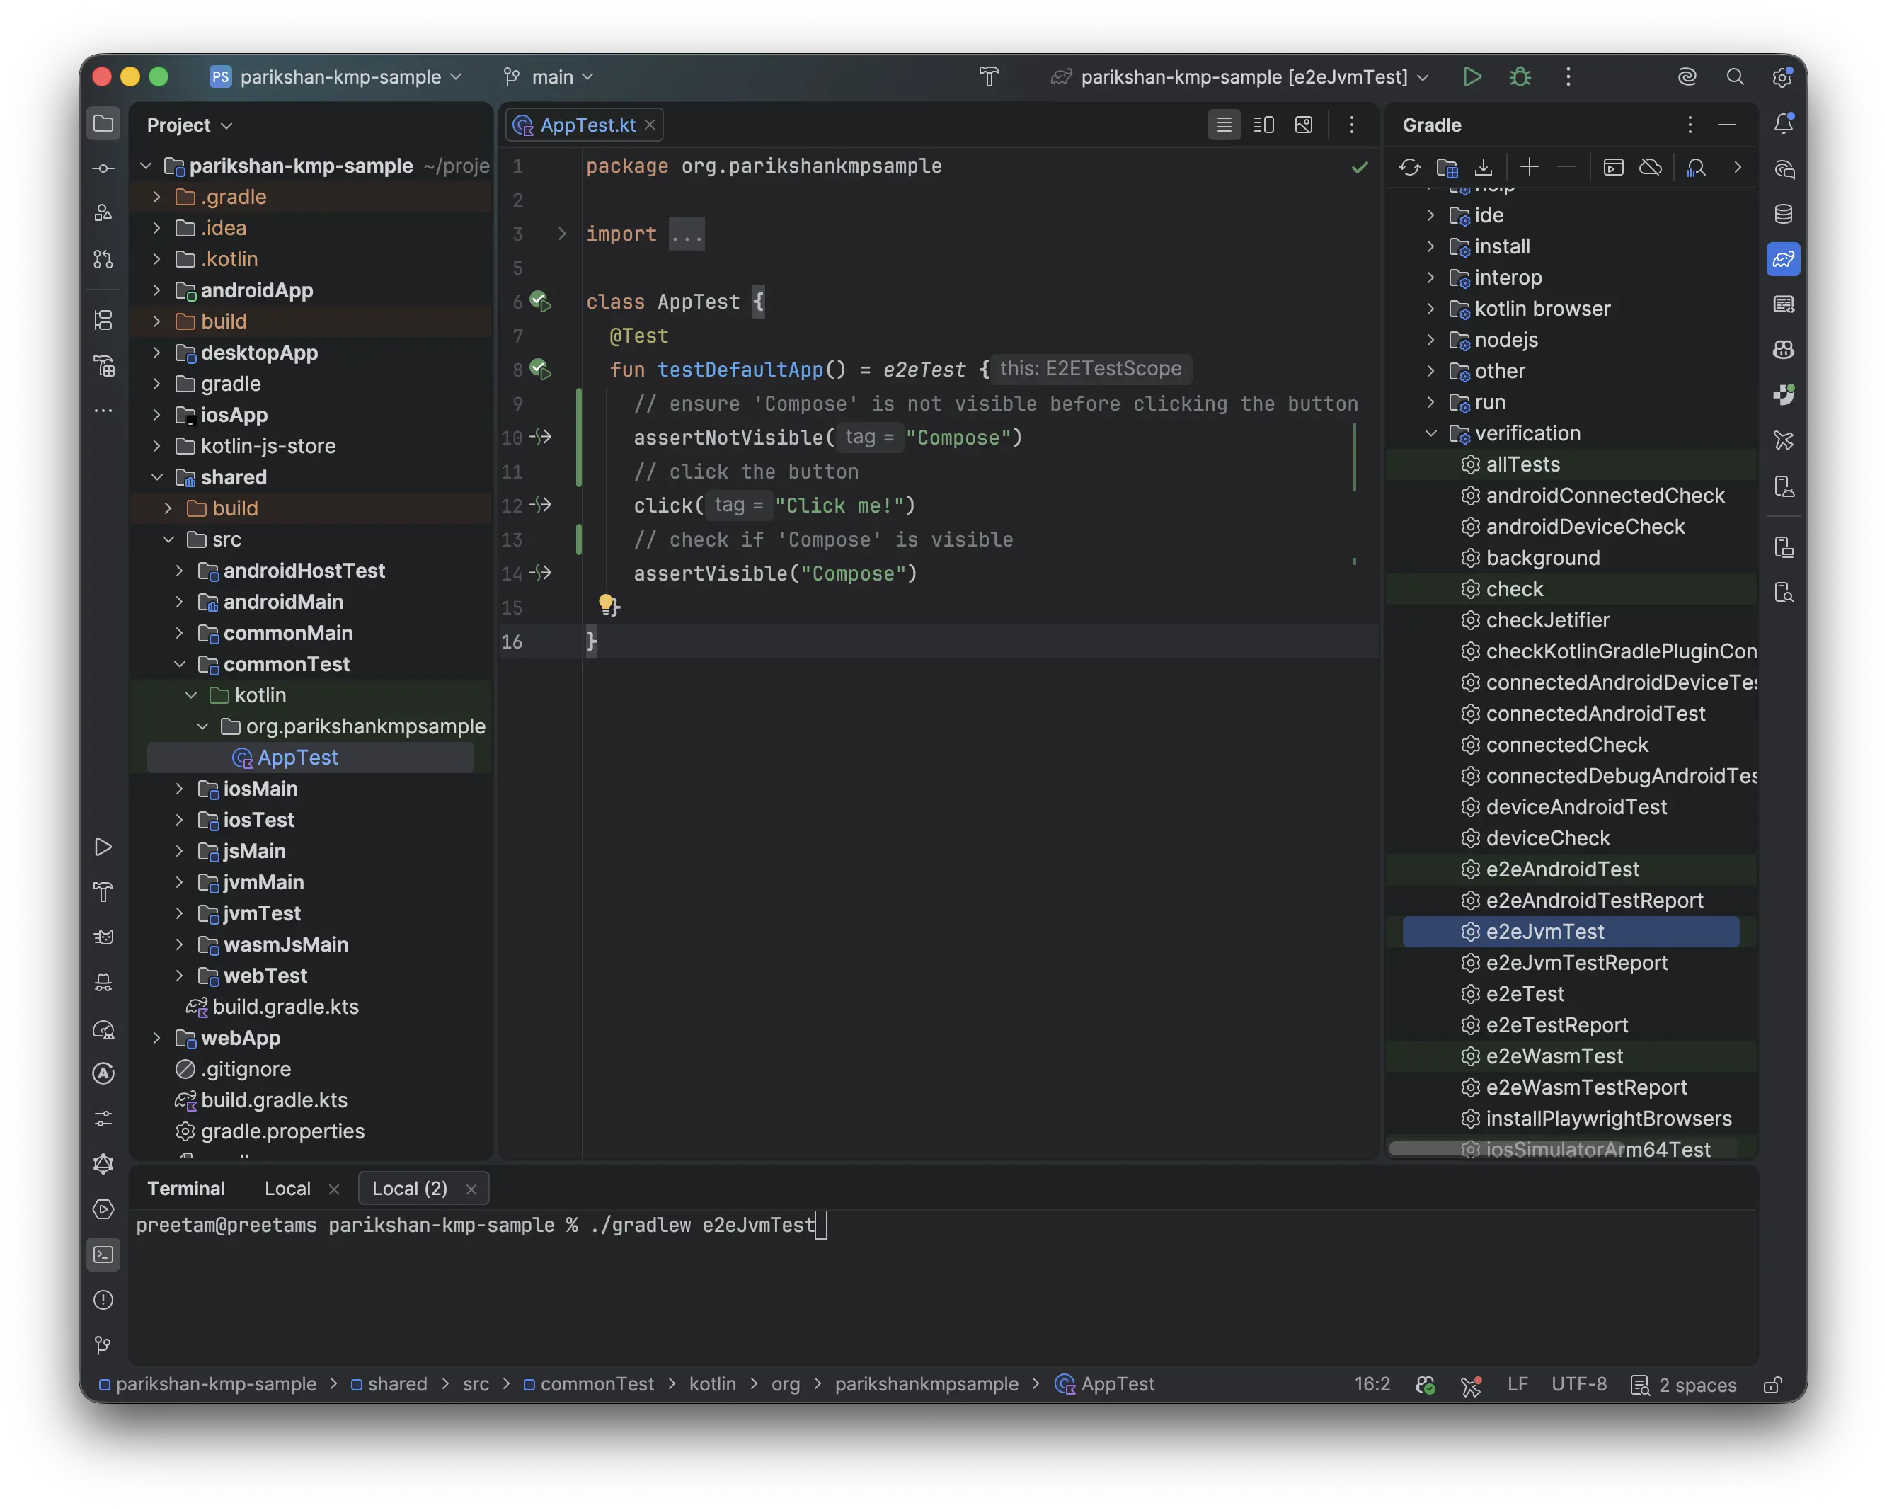This screenshot has height=1508, width=1887.
Task: Open the Commit tool window
Action: [x=103, y=169]
